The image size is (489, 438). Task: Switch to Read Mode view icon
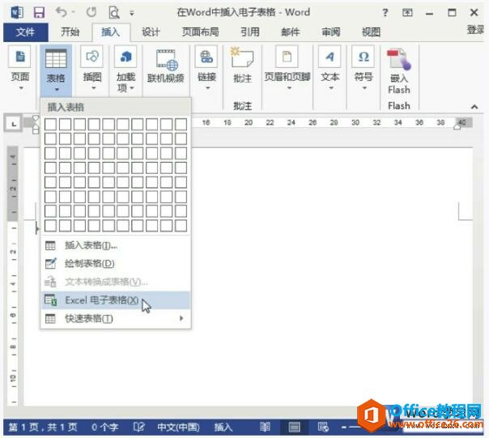coord(265,427)
